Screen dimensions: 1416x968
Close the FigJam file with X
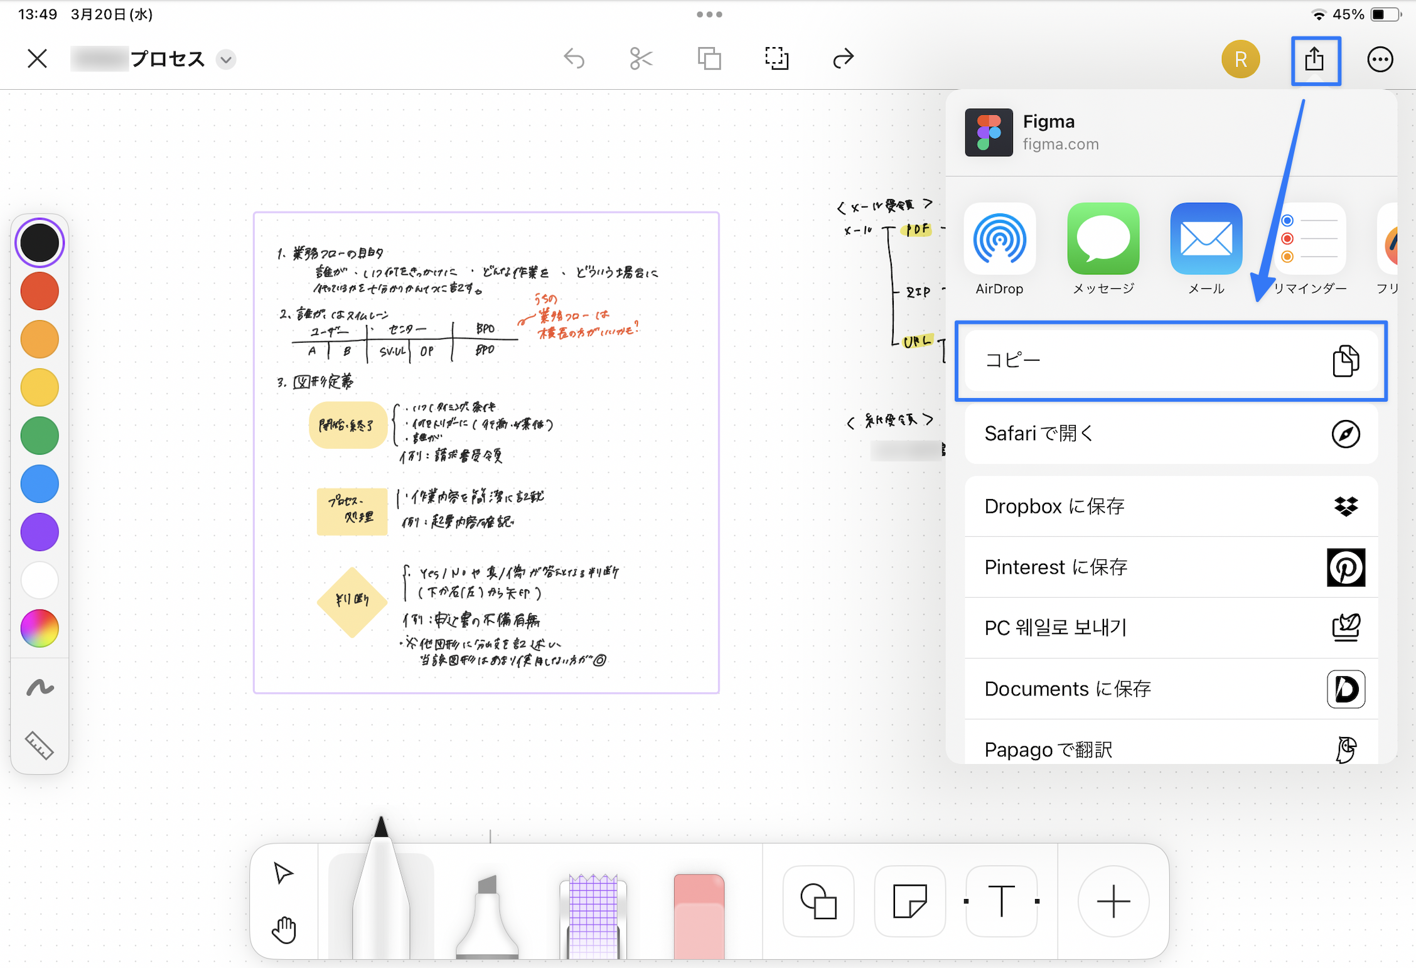pos(38,59)
